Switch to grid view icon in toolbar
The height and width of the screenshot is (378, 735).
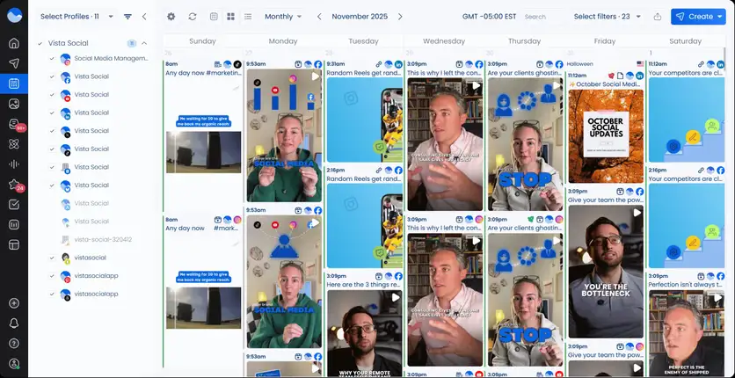(230, 17)
